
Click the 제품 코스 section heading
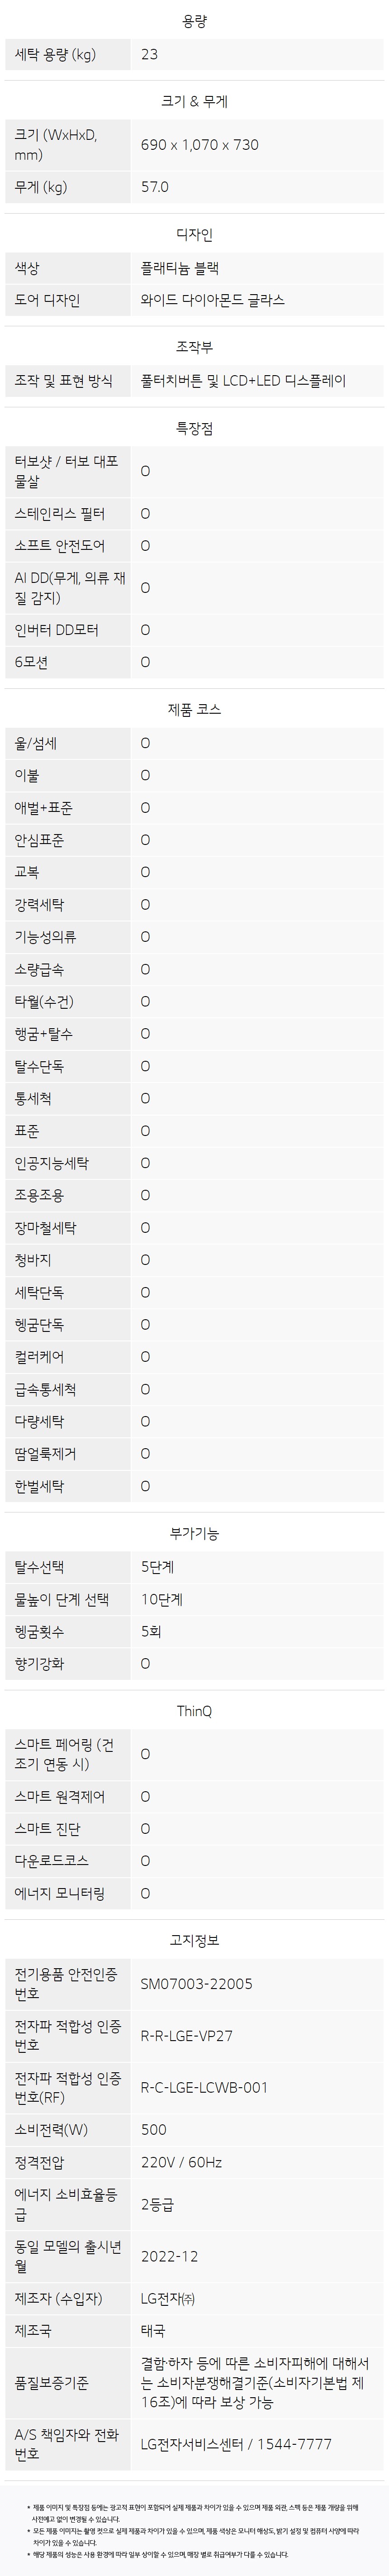(194, 709)
